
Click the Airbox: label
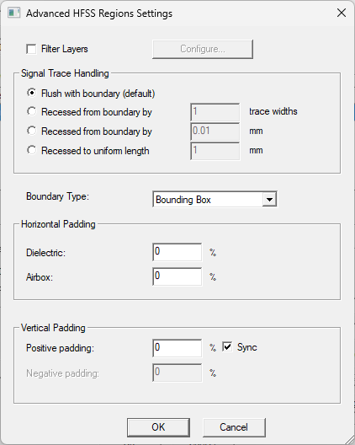coord(40,277)
